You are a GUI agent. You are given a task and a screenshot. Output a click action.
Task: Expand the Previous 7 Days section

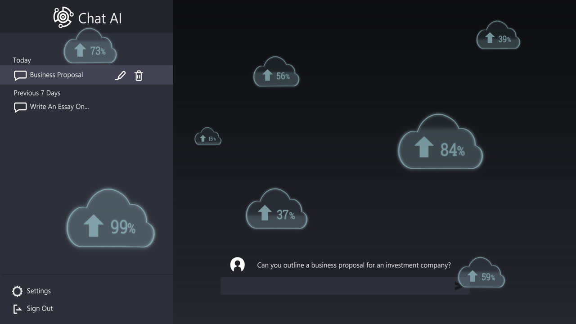pyautogui.click(x=36, y=93)
